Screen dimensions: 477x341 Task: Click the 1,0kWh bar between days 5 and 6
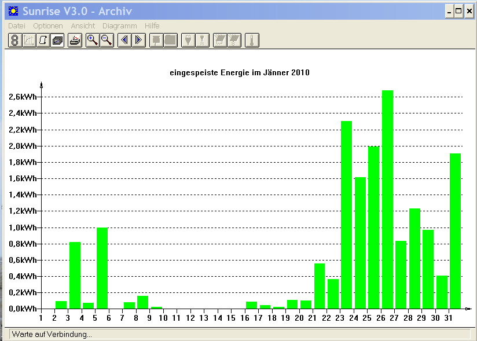[102, 268]
